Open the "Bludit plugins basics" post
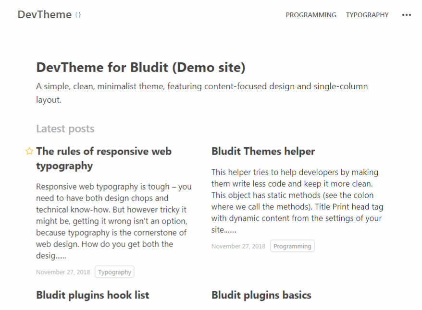 [261, 295]
